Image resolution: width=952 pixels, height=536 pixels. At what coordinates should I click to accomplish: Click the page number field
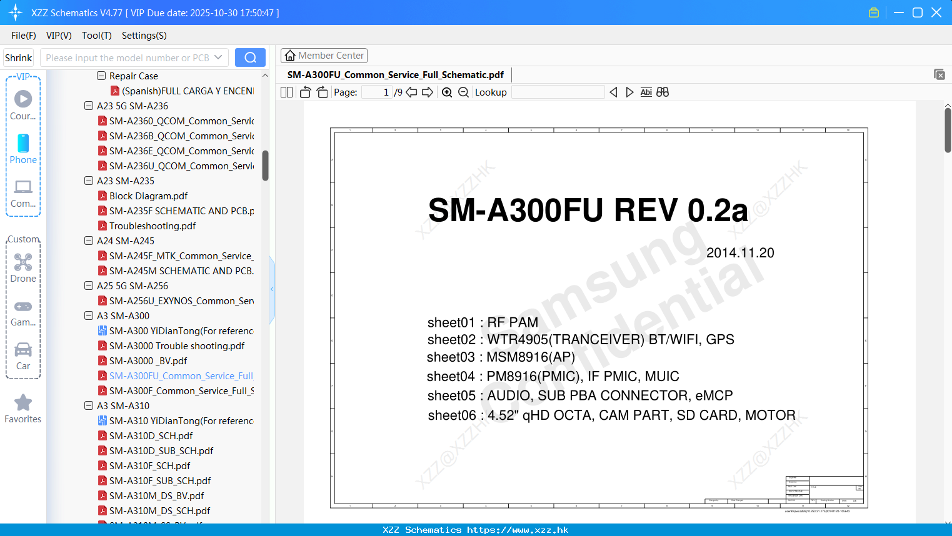[377, 92]
